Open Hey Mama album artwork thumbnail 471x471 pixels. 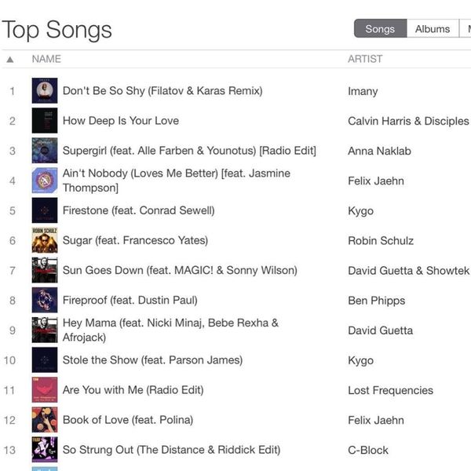(45, 330)
